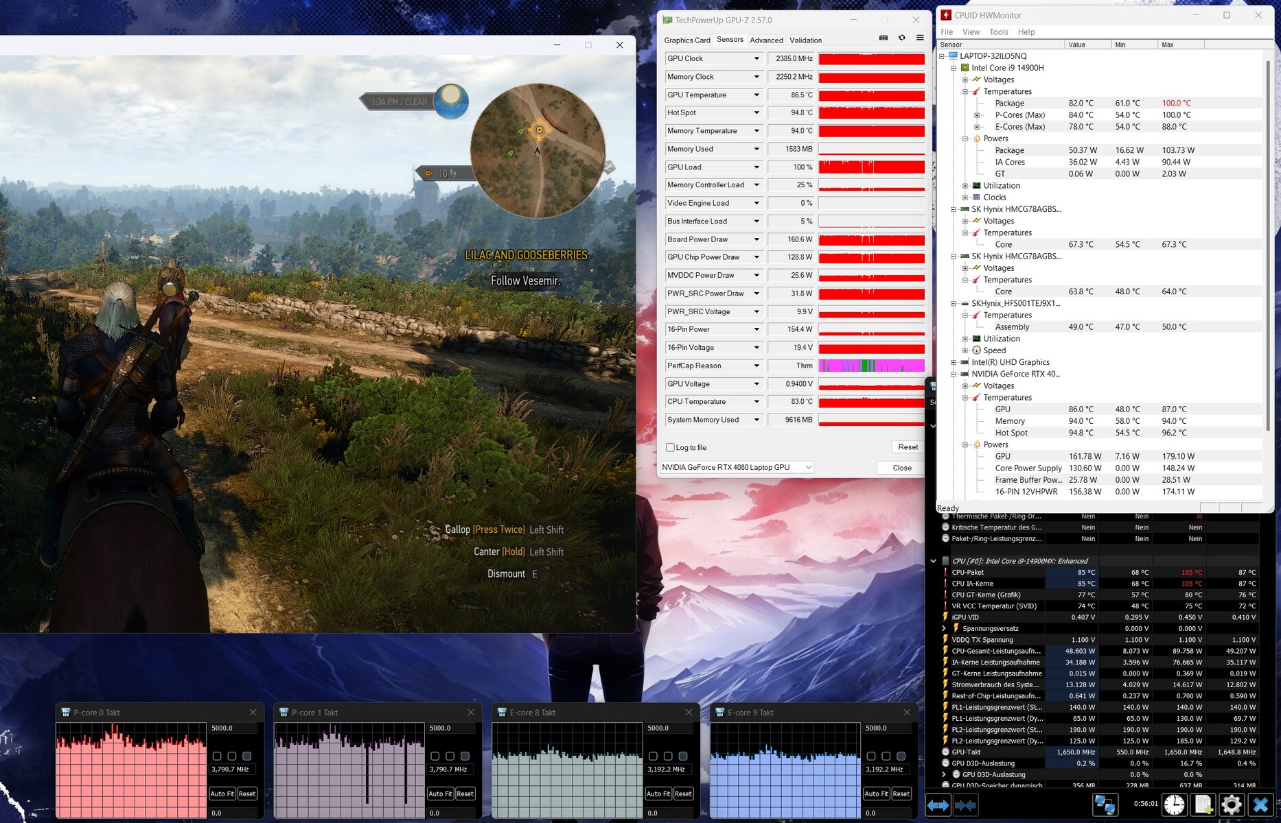Viewport: 1281px width, 823px height.
Task: Open the NVIDIA GeForce RTX 4080 selector dropdown
Action: pyautogui.click(x=808, y=467)
